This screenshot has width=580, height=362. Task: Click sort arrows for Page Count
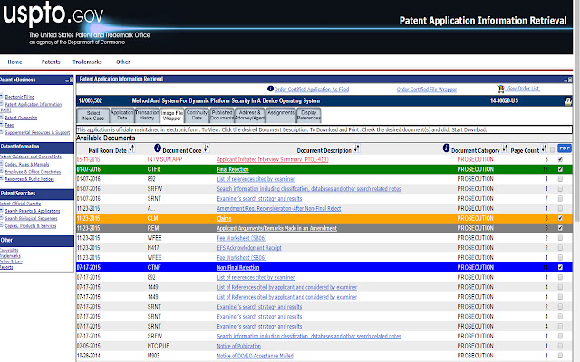coord(544,148)
